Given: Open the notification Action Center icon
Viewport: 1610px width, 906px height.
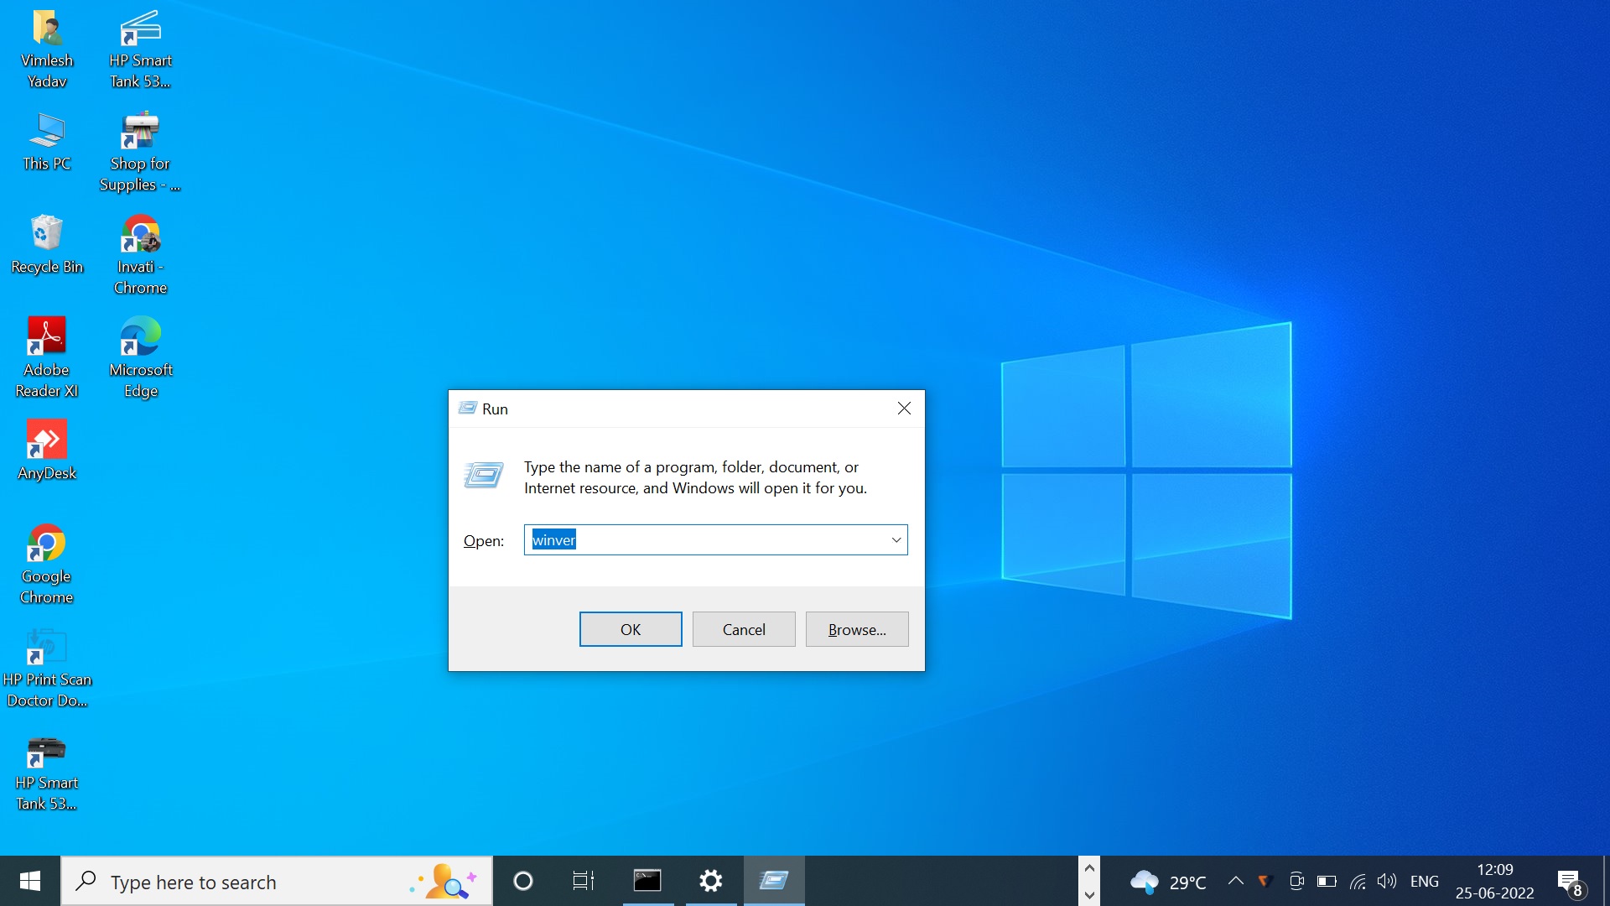Looking at the screenshot, I should [1570, 882].
